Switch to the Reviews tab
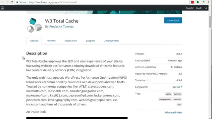This screenshot has height=119, width=212. [x=51, y=41]
